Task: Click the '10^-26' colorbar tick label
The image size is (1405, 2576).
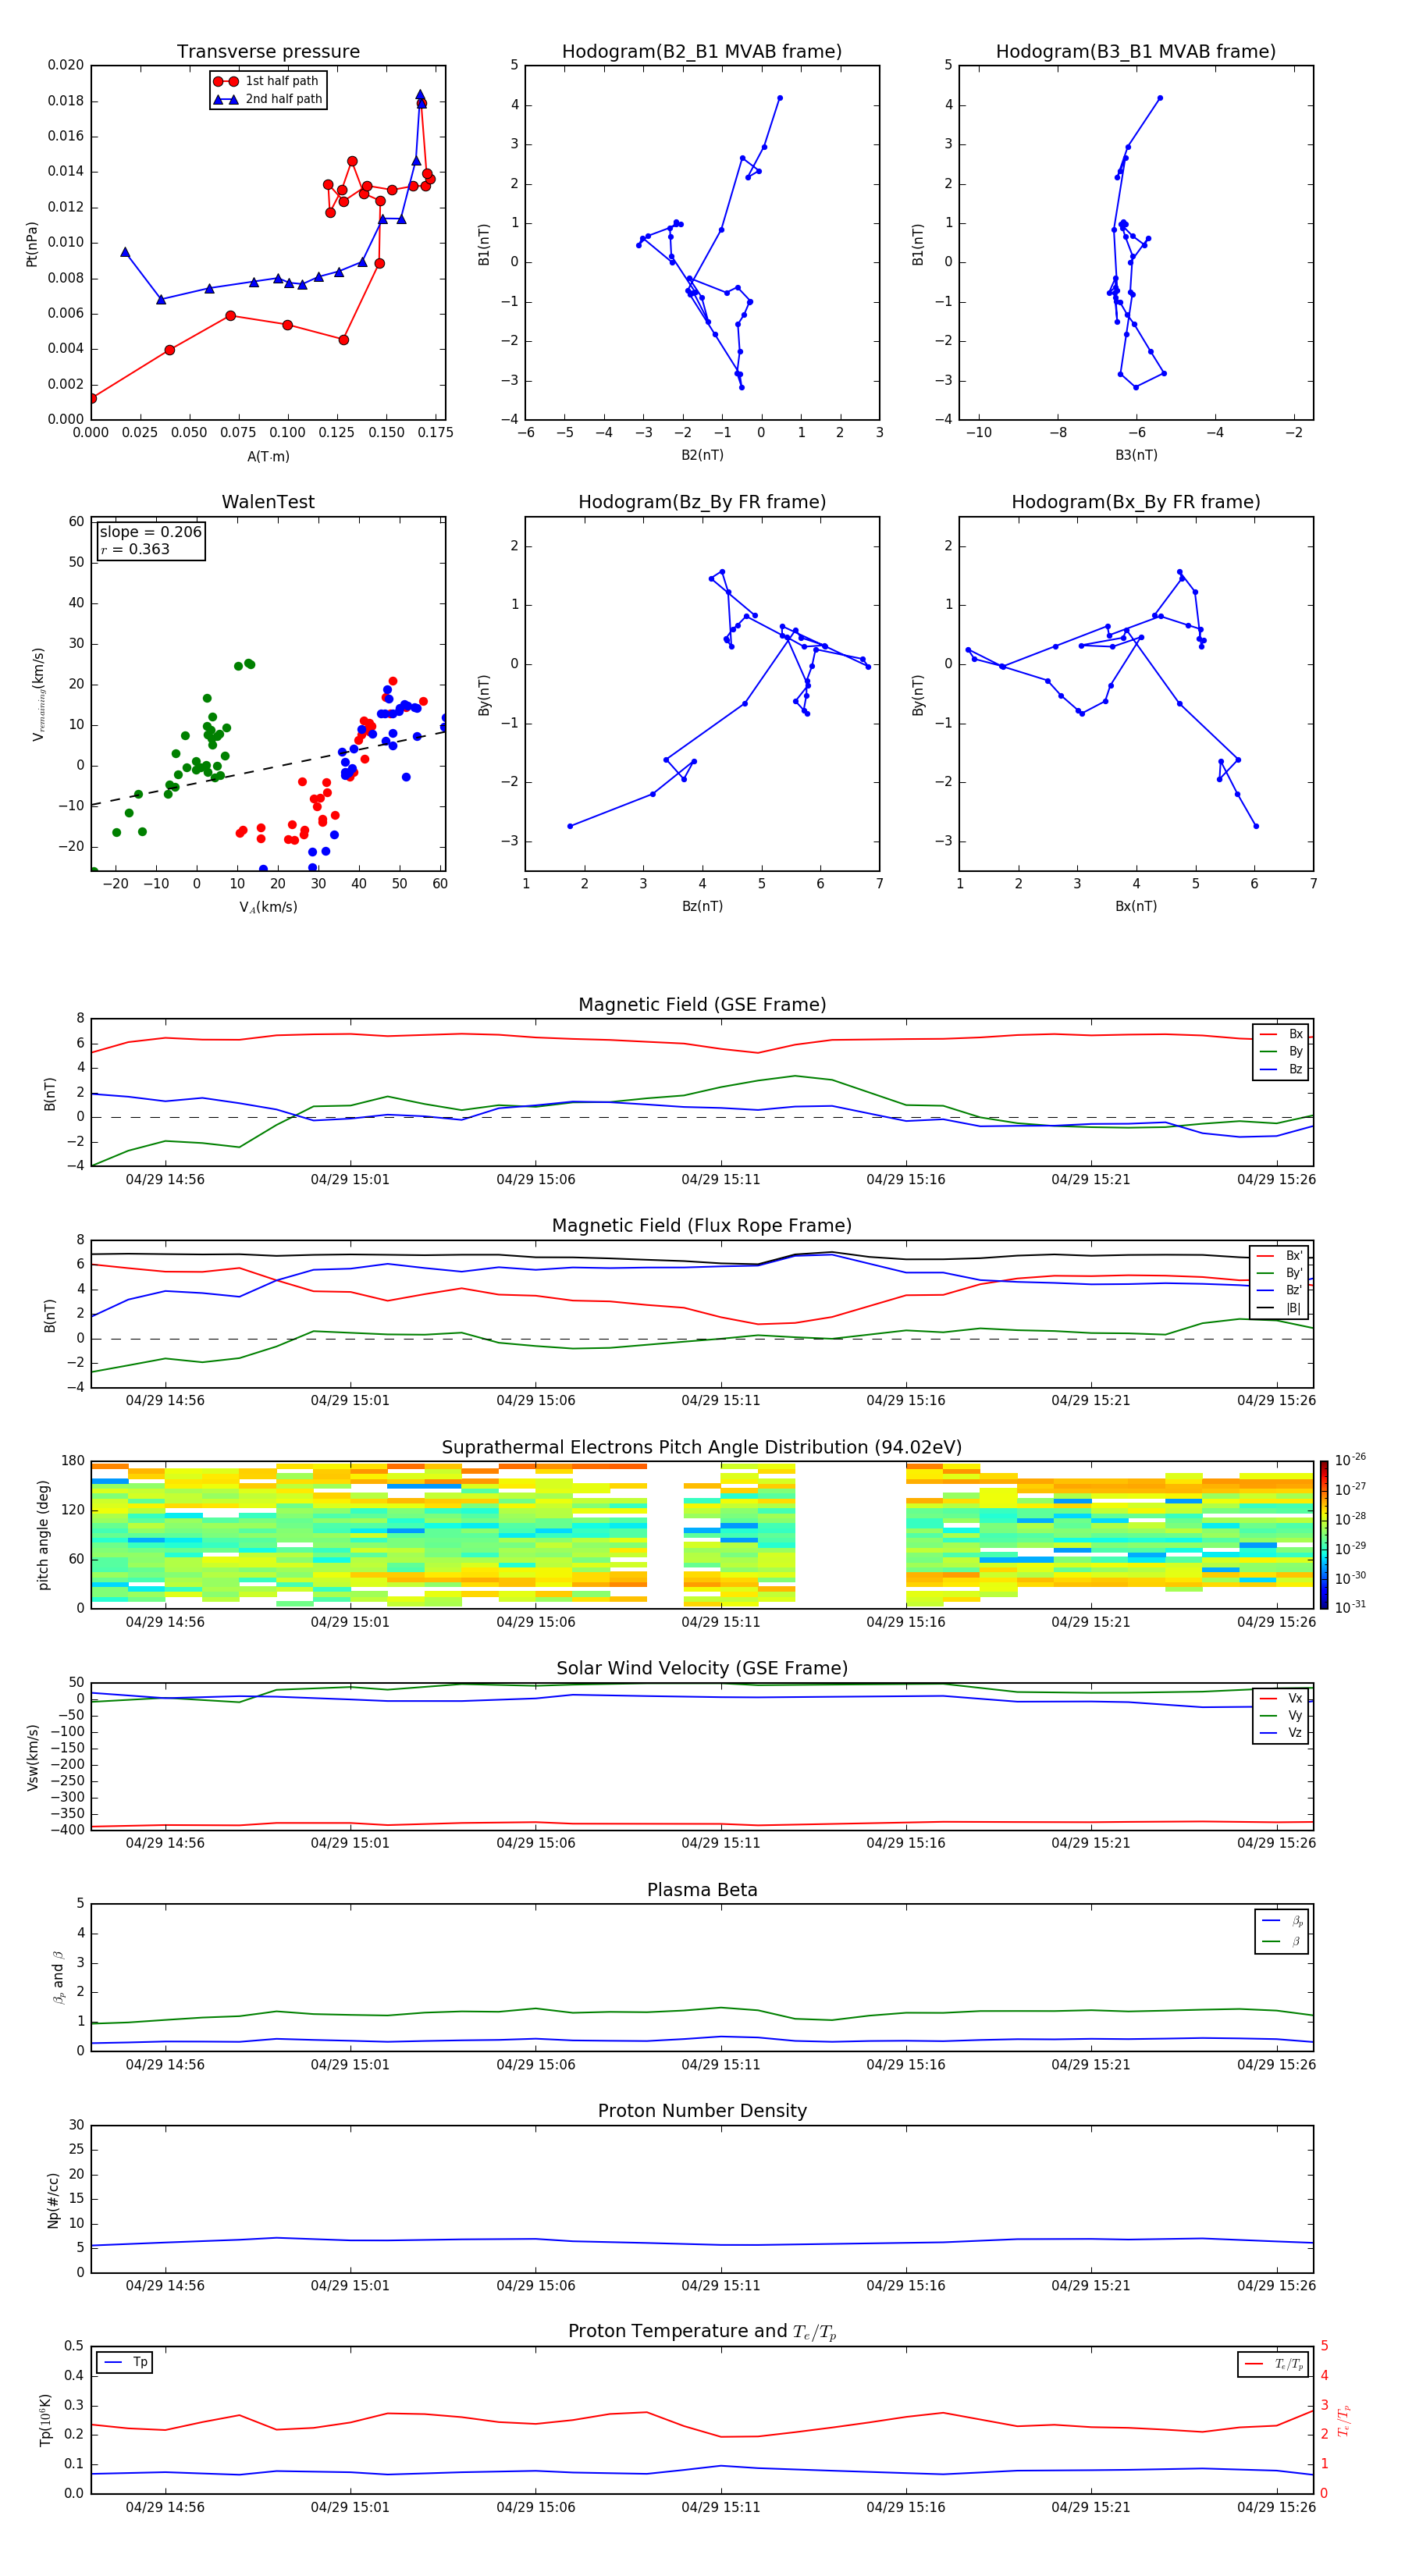Action: tap(1350, 1460)
